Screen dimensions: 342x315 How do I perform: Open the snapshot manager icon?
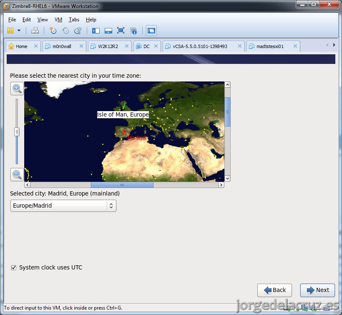coord(78,30)
